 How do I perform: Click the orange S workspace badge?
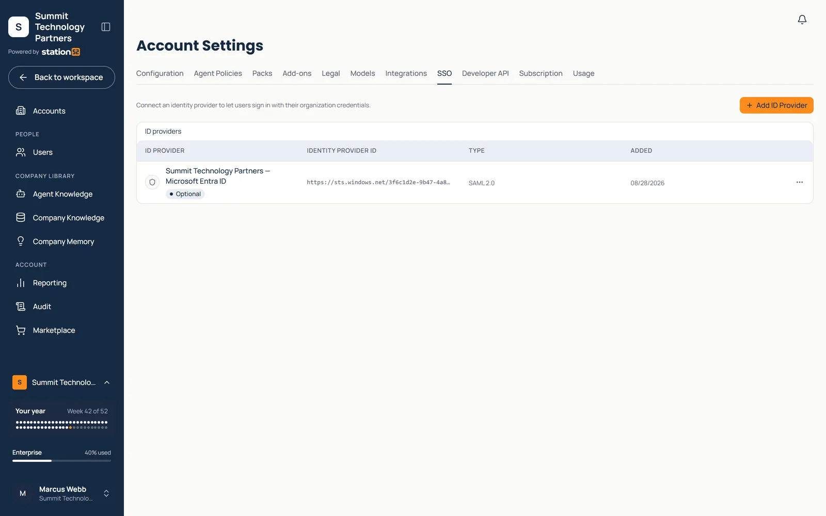20,382
